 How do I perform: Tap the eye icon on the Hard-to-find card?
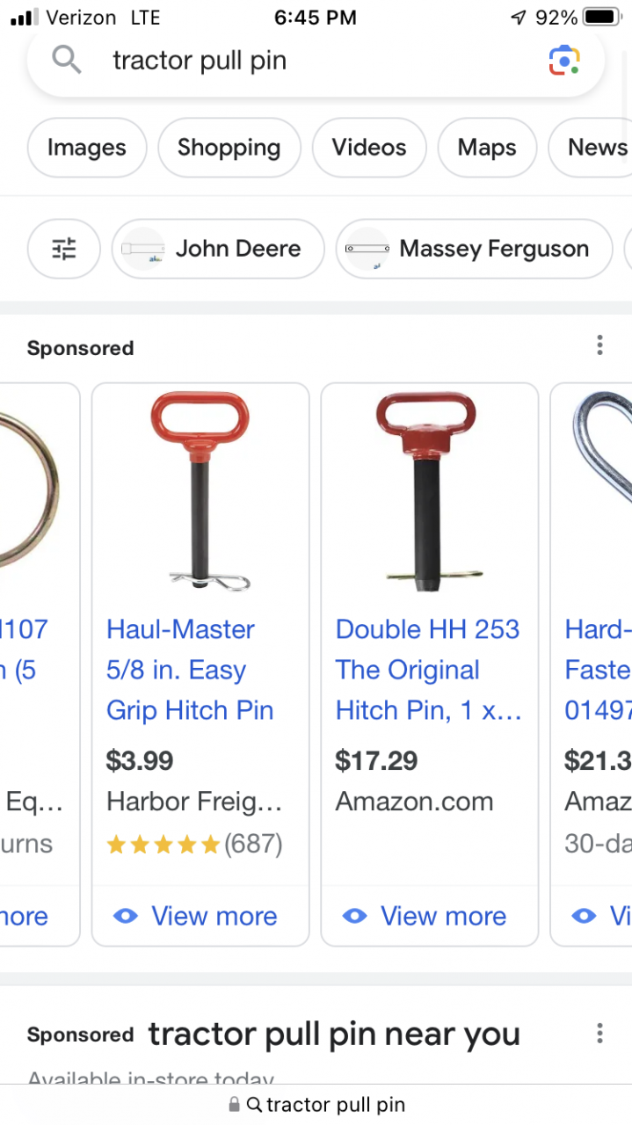pyautogui.click(x=584, y=916)
